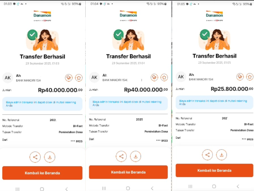The height and width of the screenshot is (191, 254).
Task: Tap the quick-transfer icon on the 01:05 receipt
Action: pos(240,77)
